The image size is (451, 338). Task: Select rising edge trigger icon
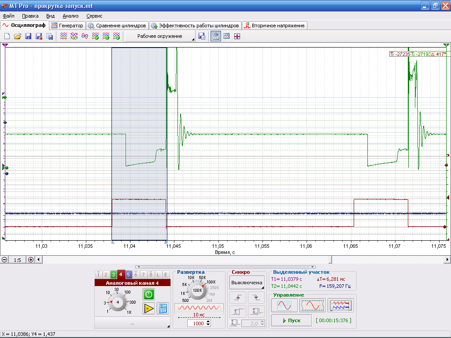tap(238, 298)
